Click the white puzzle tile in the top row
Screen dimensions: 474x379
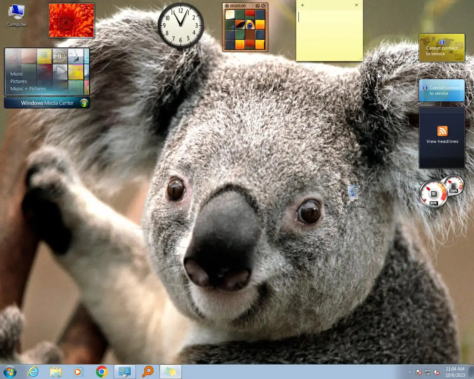point(230,14)
